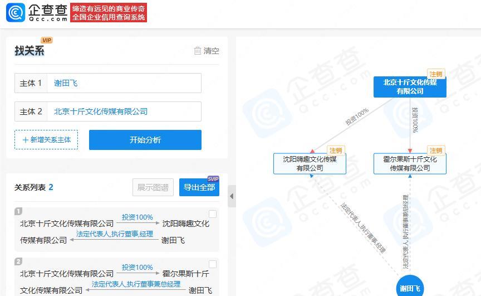Click 谢田飞 name in relation 1 row

pyautogui.click(x=173, y=240)
